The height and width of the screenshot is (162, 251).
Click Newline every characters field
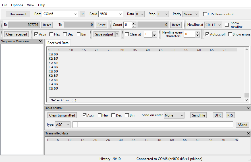[190, 34]
